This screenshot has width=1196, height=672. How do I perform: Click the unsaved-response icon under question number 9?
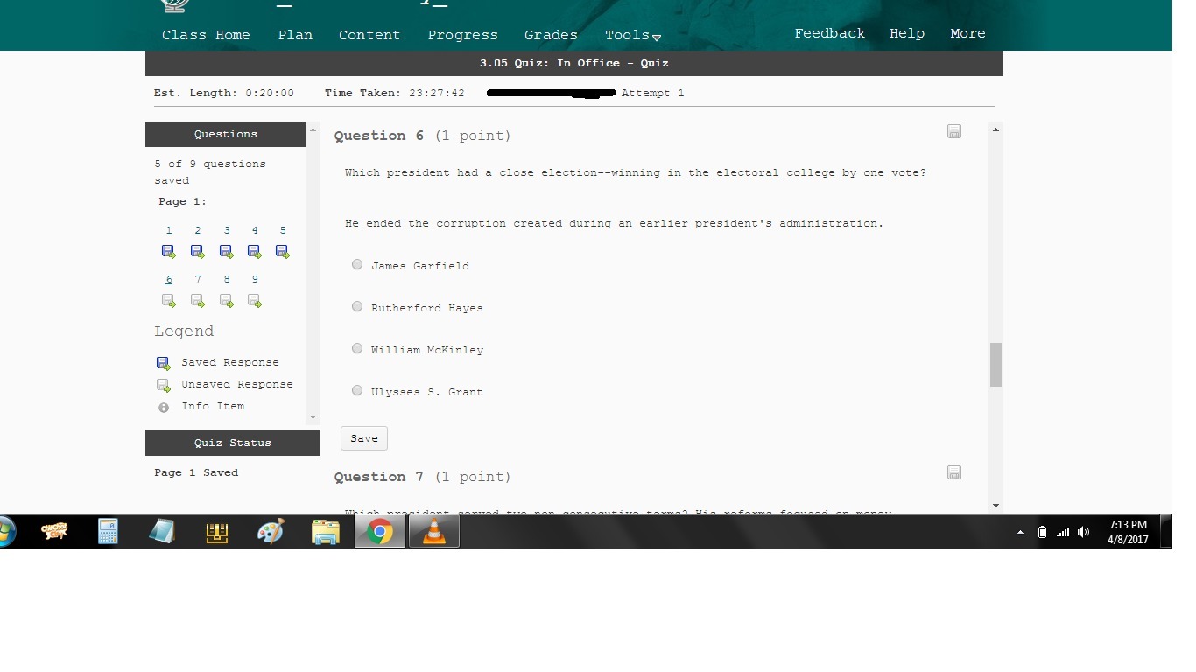pos(255,301)
